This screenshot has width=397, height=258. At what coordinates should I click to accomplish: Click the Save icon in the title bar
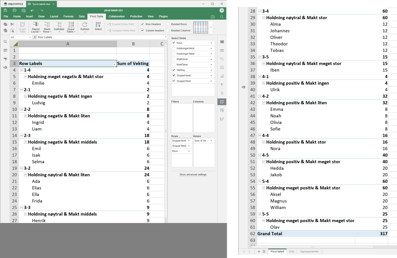click(5, 10)
